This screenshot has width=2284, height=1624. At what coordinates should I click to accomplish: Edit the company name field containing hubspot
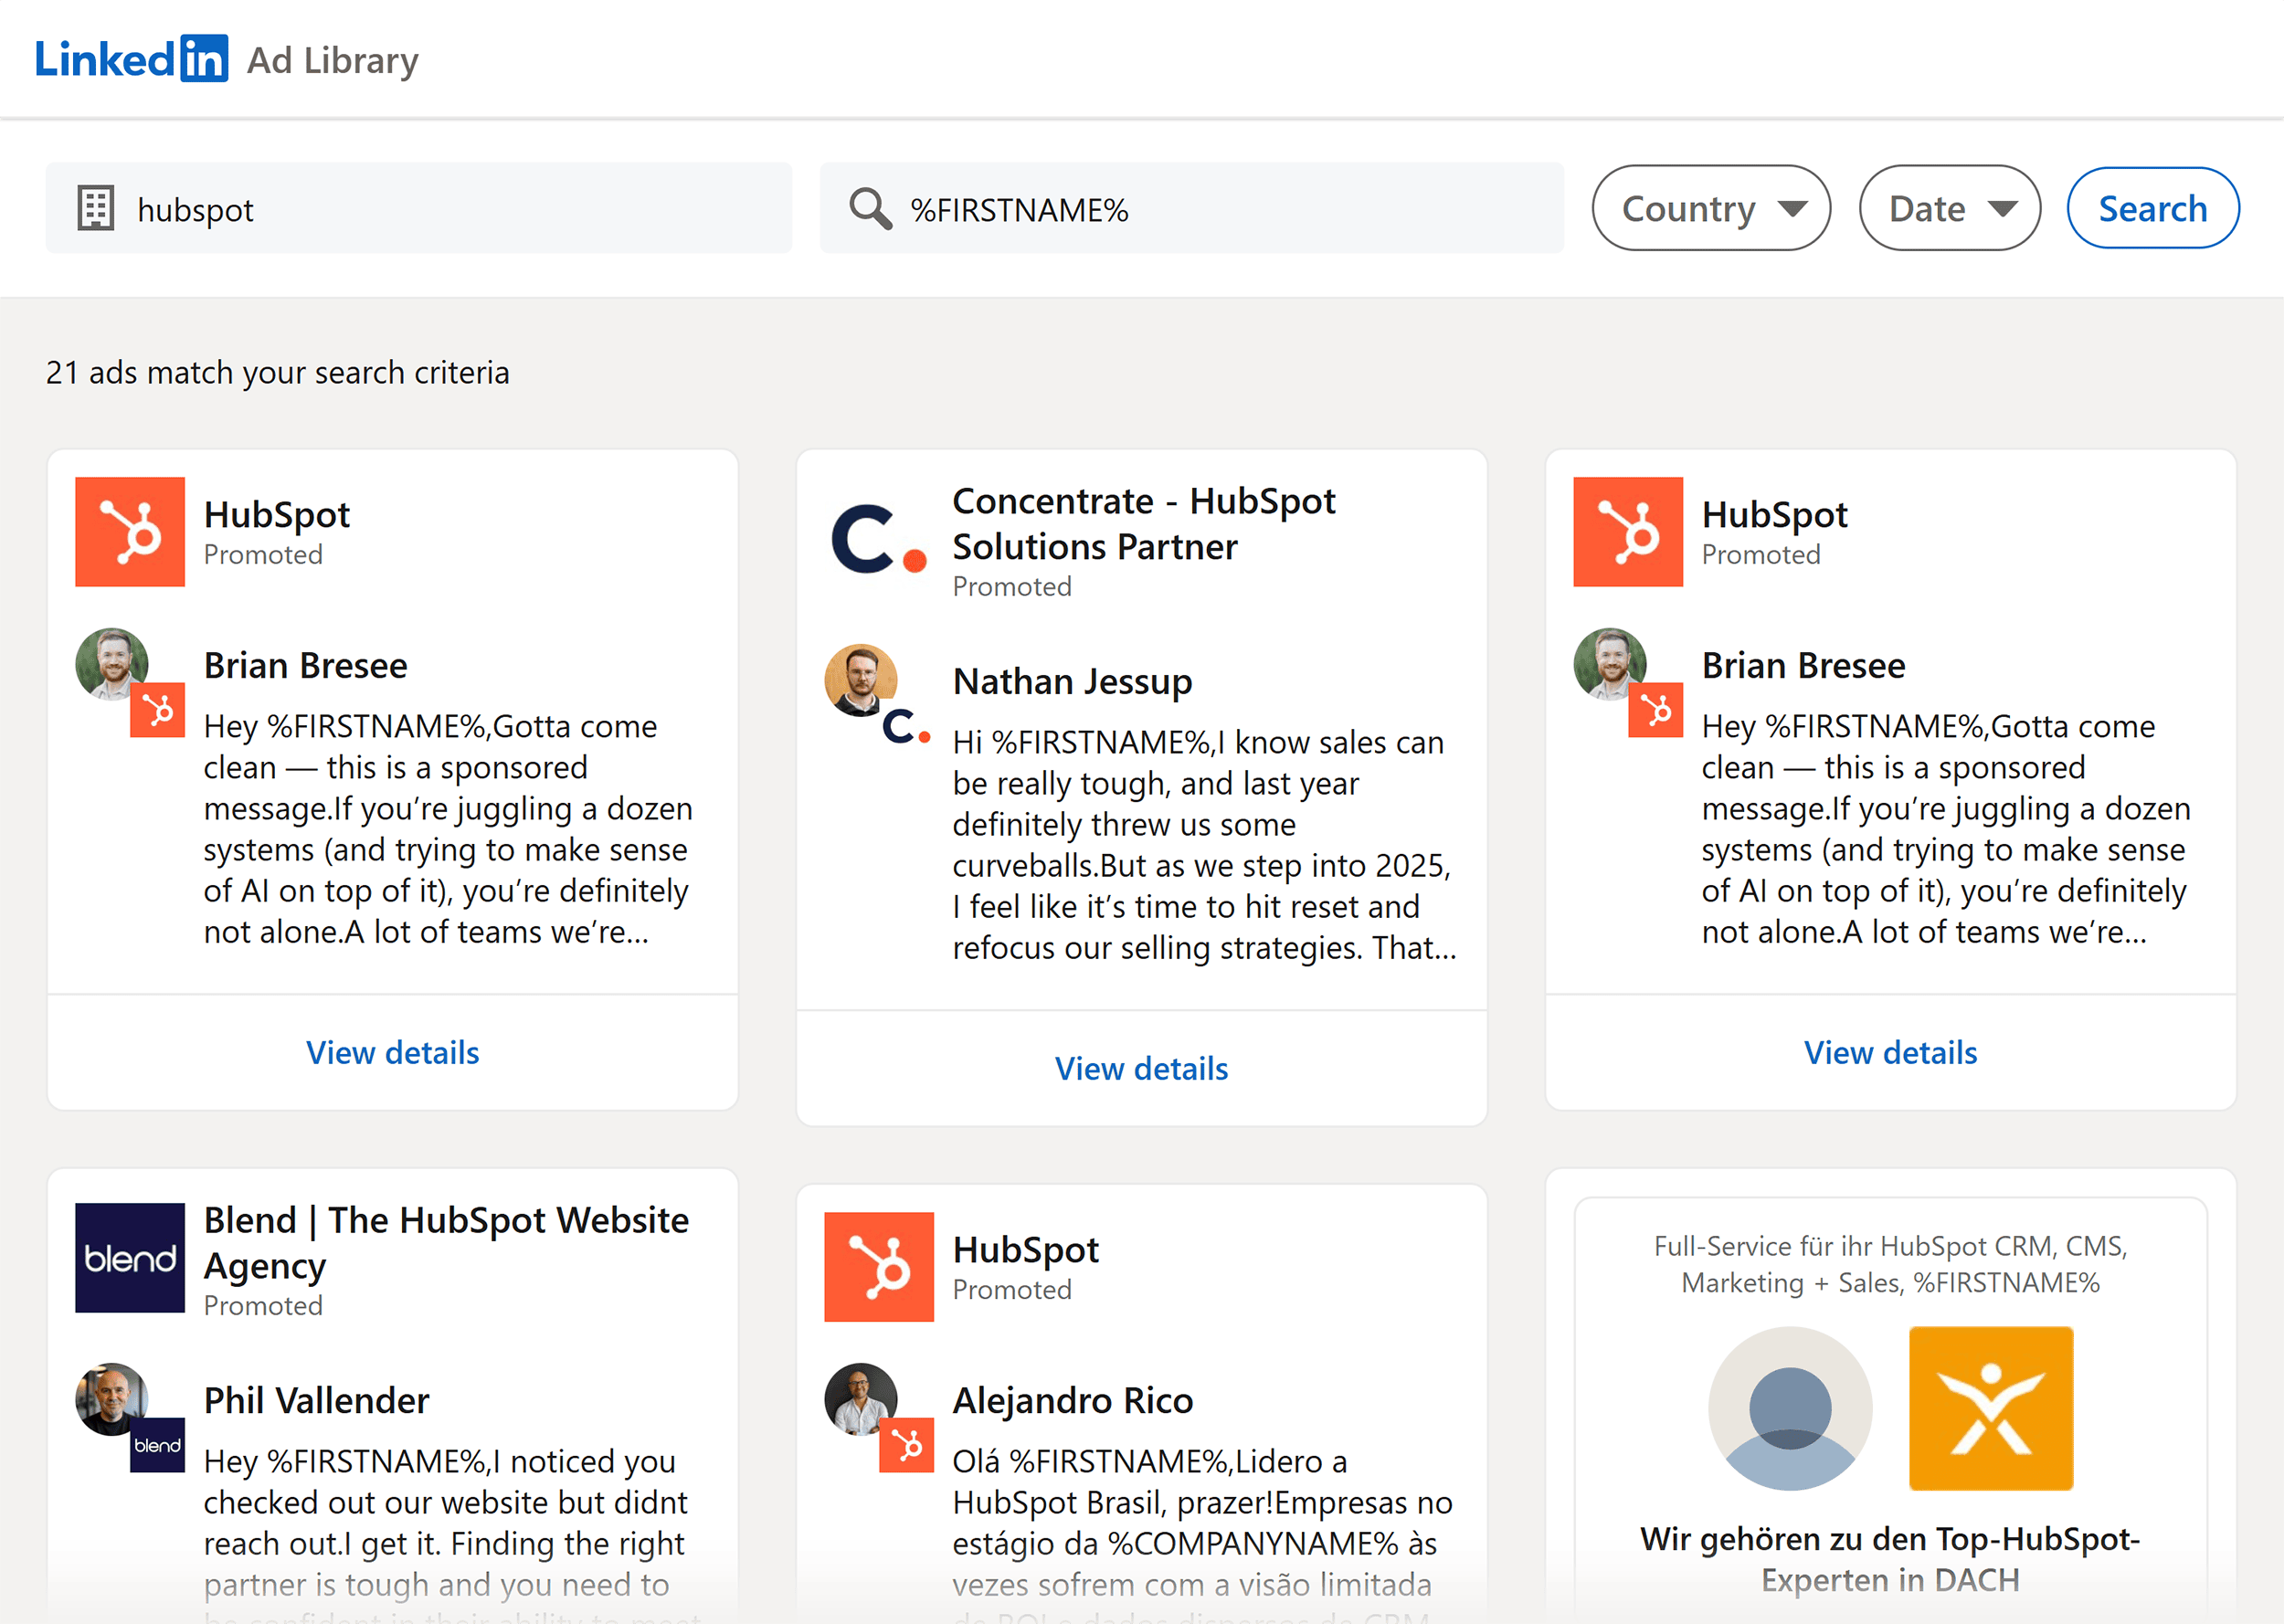[x=419, y=208]
